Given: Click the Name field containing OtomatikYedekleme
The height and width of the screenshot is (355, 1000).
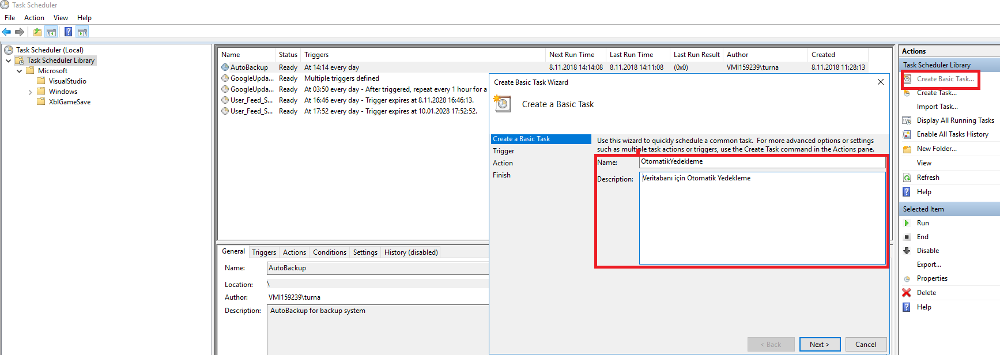Looking at the screenshot, I should point(761,162).
